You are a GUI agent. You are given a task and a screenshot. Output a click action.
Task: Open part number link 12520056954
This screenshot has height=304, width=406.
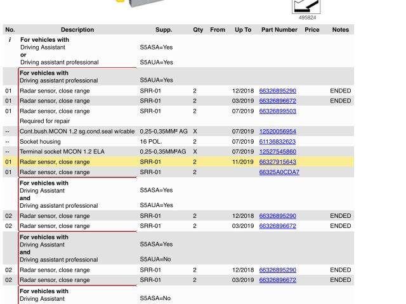[277, 131]
